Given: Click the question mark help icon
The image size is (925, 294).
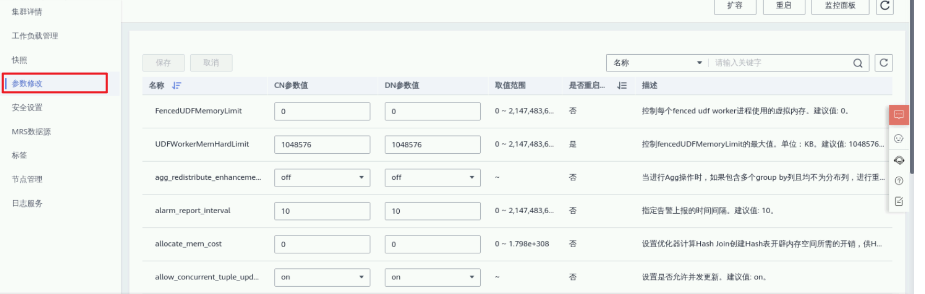Looking at the screenshot, I should tap(899, 181).
